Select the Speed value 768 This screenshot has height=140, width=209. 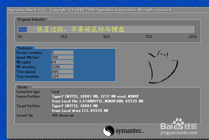point(63,57)
